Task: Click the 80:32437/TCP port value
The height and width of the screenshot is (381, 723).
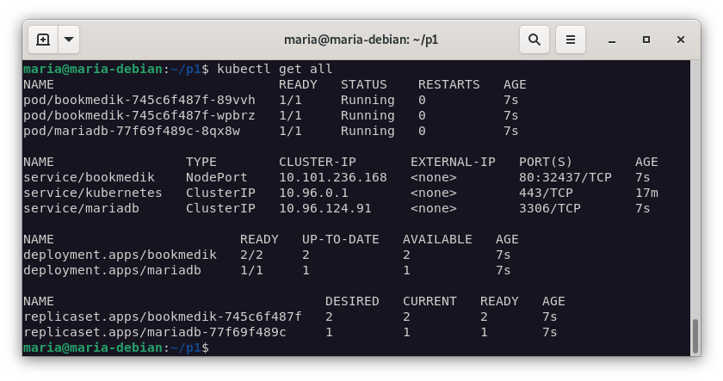Action: coord(565,177)
